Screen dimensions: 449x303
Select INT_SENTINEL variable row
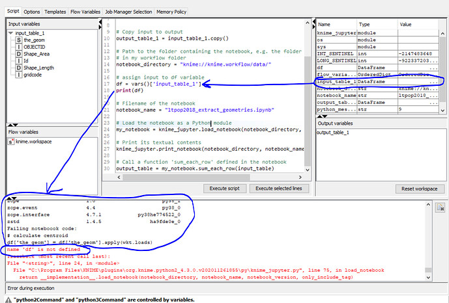(377, 54)
